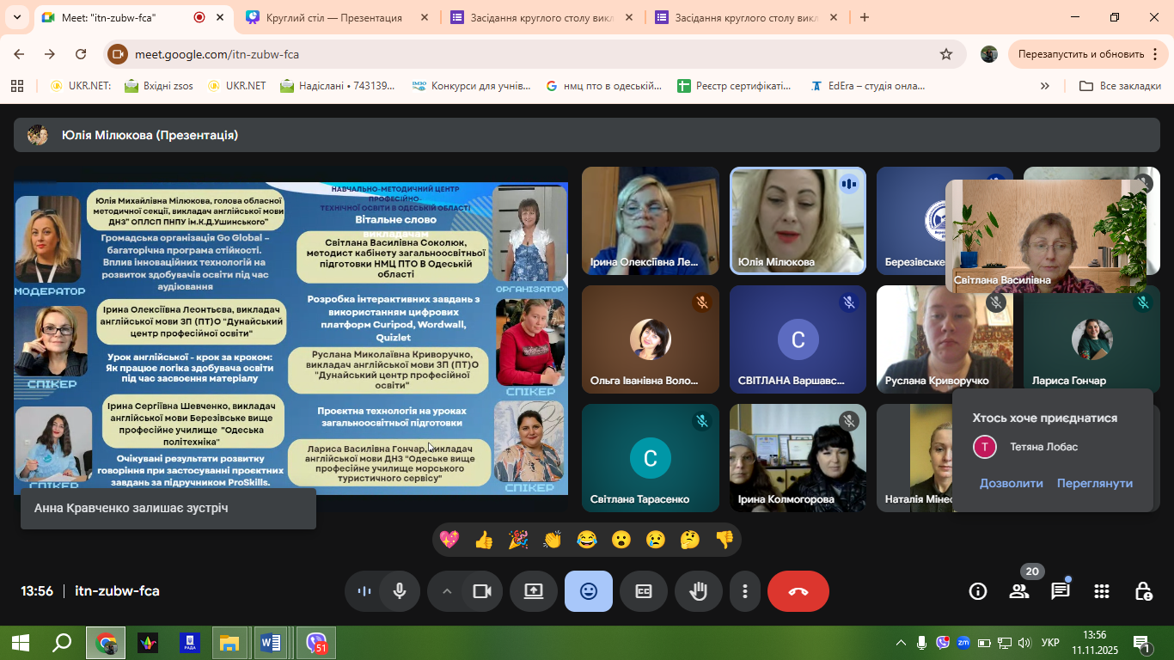Toggle closed captions button
This screenshot has width=1174, height=660.
tap(644, 591)
